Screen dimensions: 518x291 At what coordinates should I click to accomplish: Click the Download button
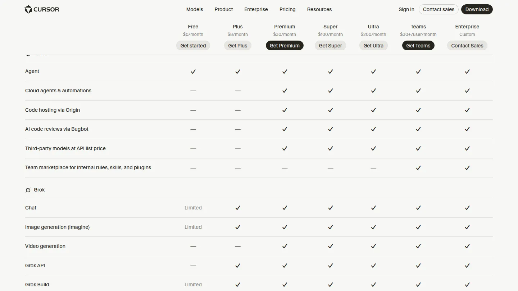click(x=477, y=9)
